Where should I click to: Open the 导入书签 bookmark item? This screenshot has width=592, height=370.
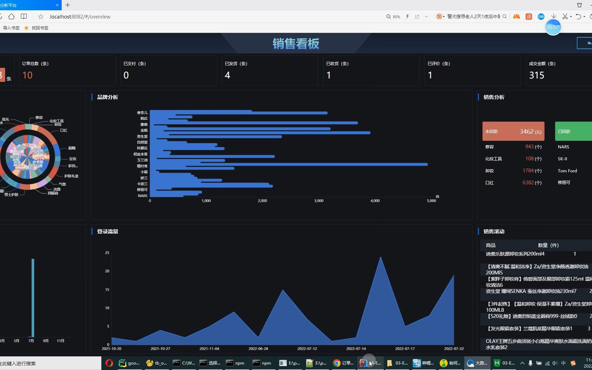coord(11,28)
